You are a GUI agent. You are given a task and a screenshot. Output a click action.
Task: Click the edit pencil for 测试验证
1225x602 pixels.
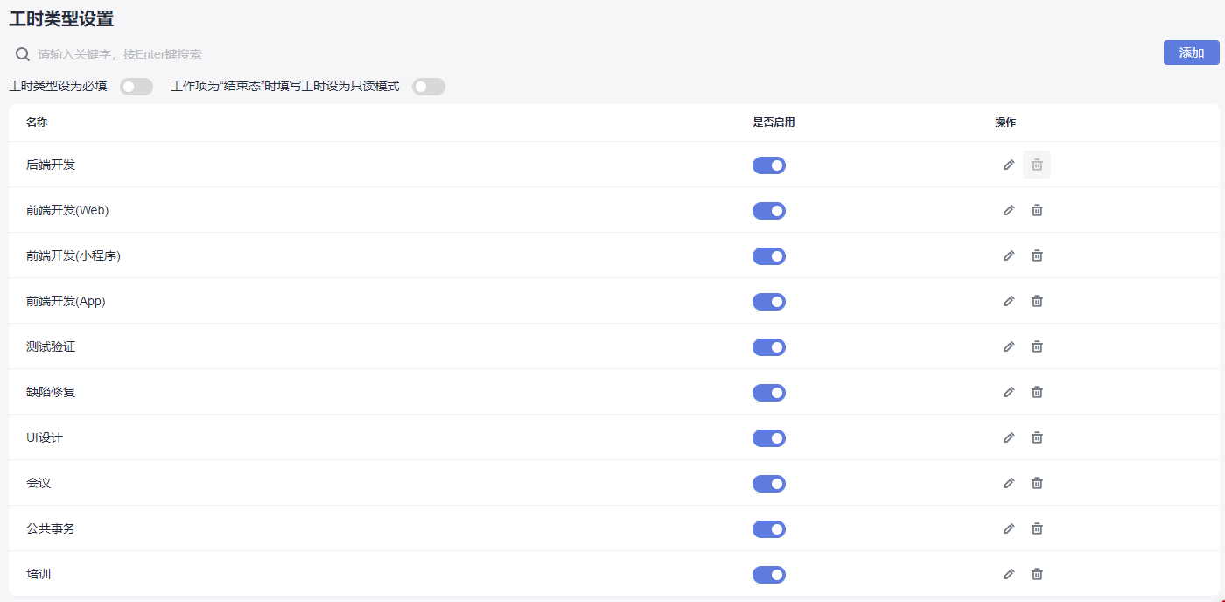[x=1009, y=346]
